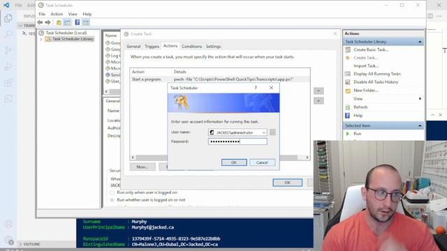Click the Forward arrow in Task Scheduler toolbar
This screenshot has height=251, width=447.
(x=48, y=22)
